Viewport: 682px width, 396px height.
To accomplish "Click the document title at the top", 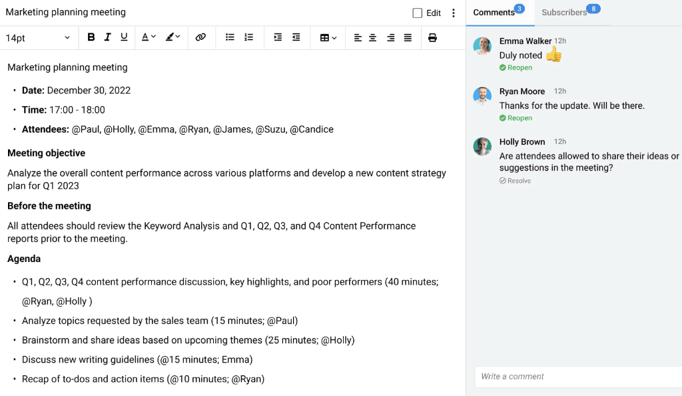I will click(x=66, y=12).
